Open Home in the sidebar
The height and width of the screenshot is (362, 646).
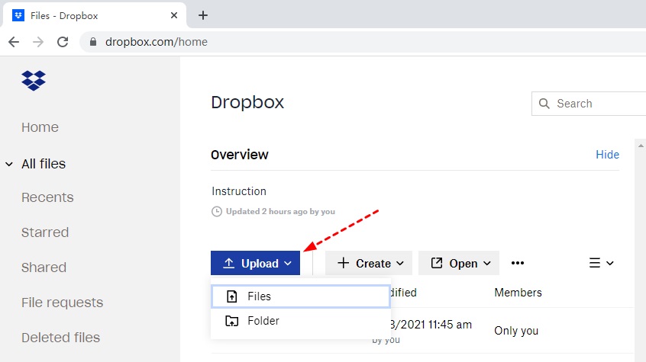[x=40, y=127]
